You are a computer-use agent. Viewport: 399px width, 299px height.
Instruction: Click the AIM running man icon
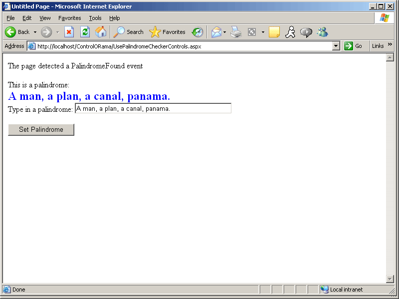click(x=290, y=32)
